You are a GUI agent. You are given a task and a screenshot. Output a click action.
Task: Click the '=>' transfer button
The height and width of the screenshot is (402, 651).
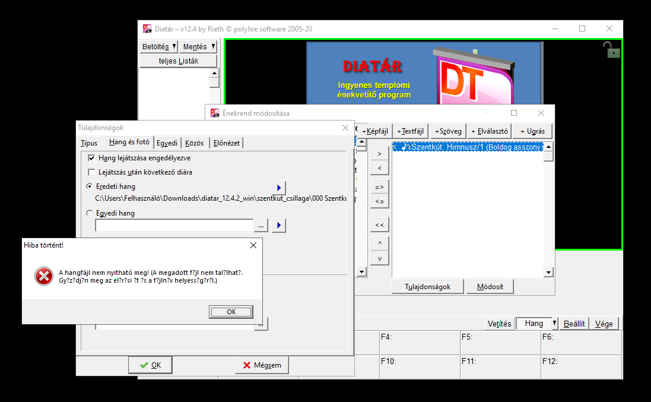coord(379,187)
